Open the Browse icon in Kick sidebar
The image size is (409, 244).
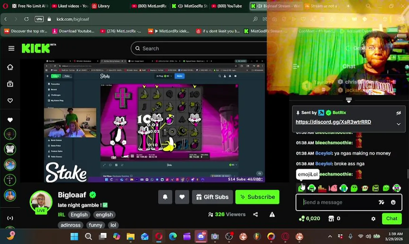coord(10,84)
